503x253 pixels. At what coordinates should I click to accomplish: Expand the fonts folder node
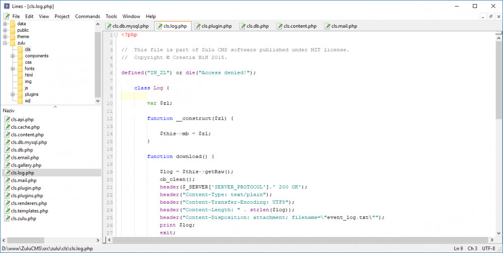pos(13,69)
